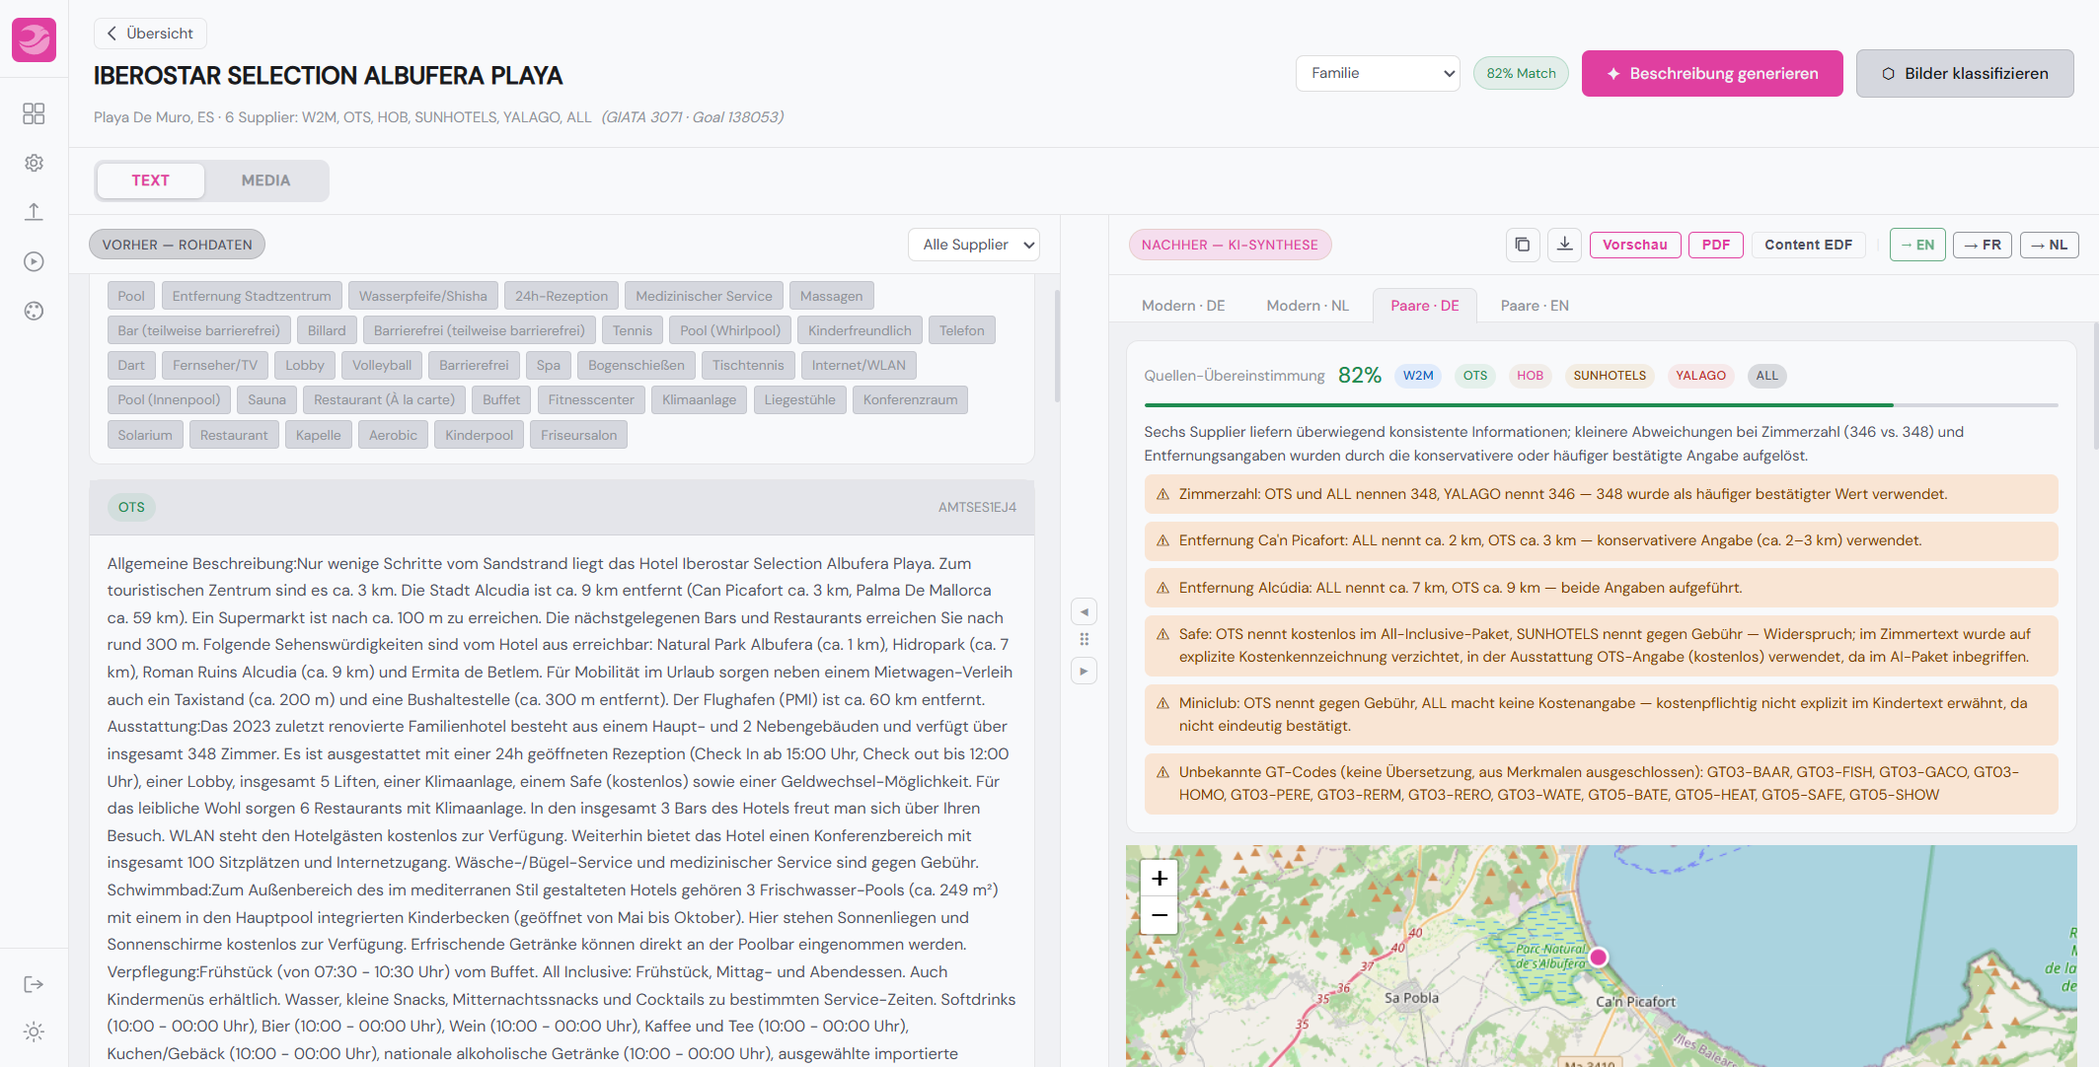The height and width of the screenshot is (1067, 2099).
Task: Translate to EN
Action: [1917, 245]
